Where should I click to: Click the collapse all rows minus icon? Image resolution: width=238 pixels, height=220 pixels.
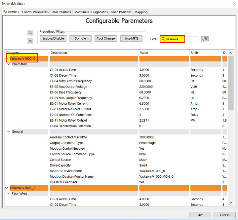coord(30,41)
